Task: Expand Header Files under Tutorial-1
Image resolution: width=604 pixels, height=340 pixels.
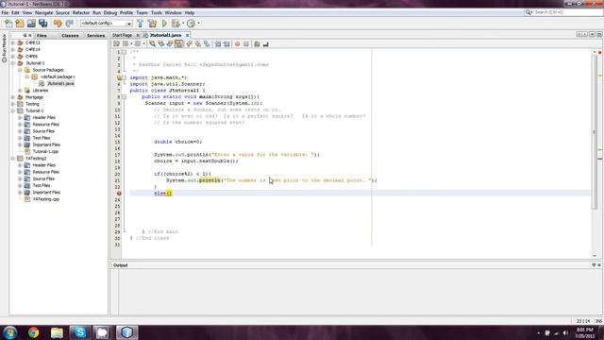Action: tap(20, 117)
